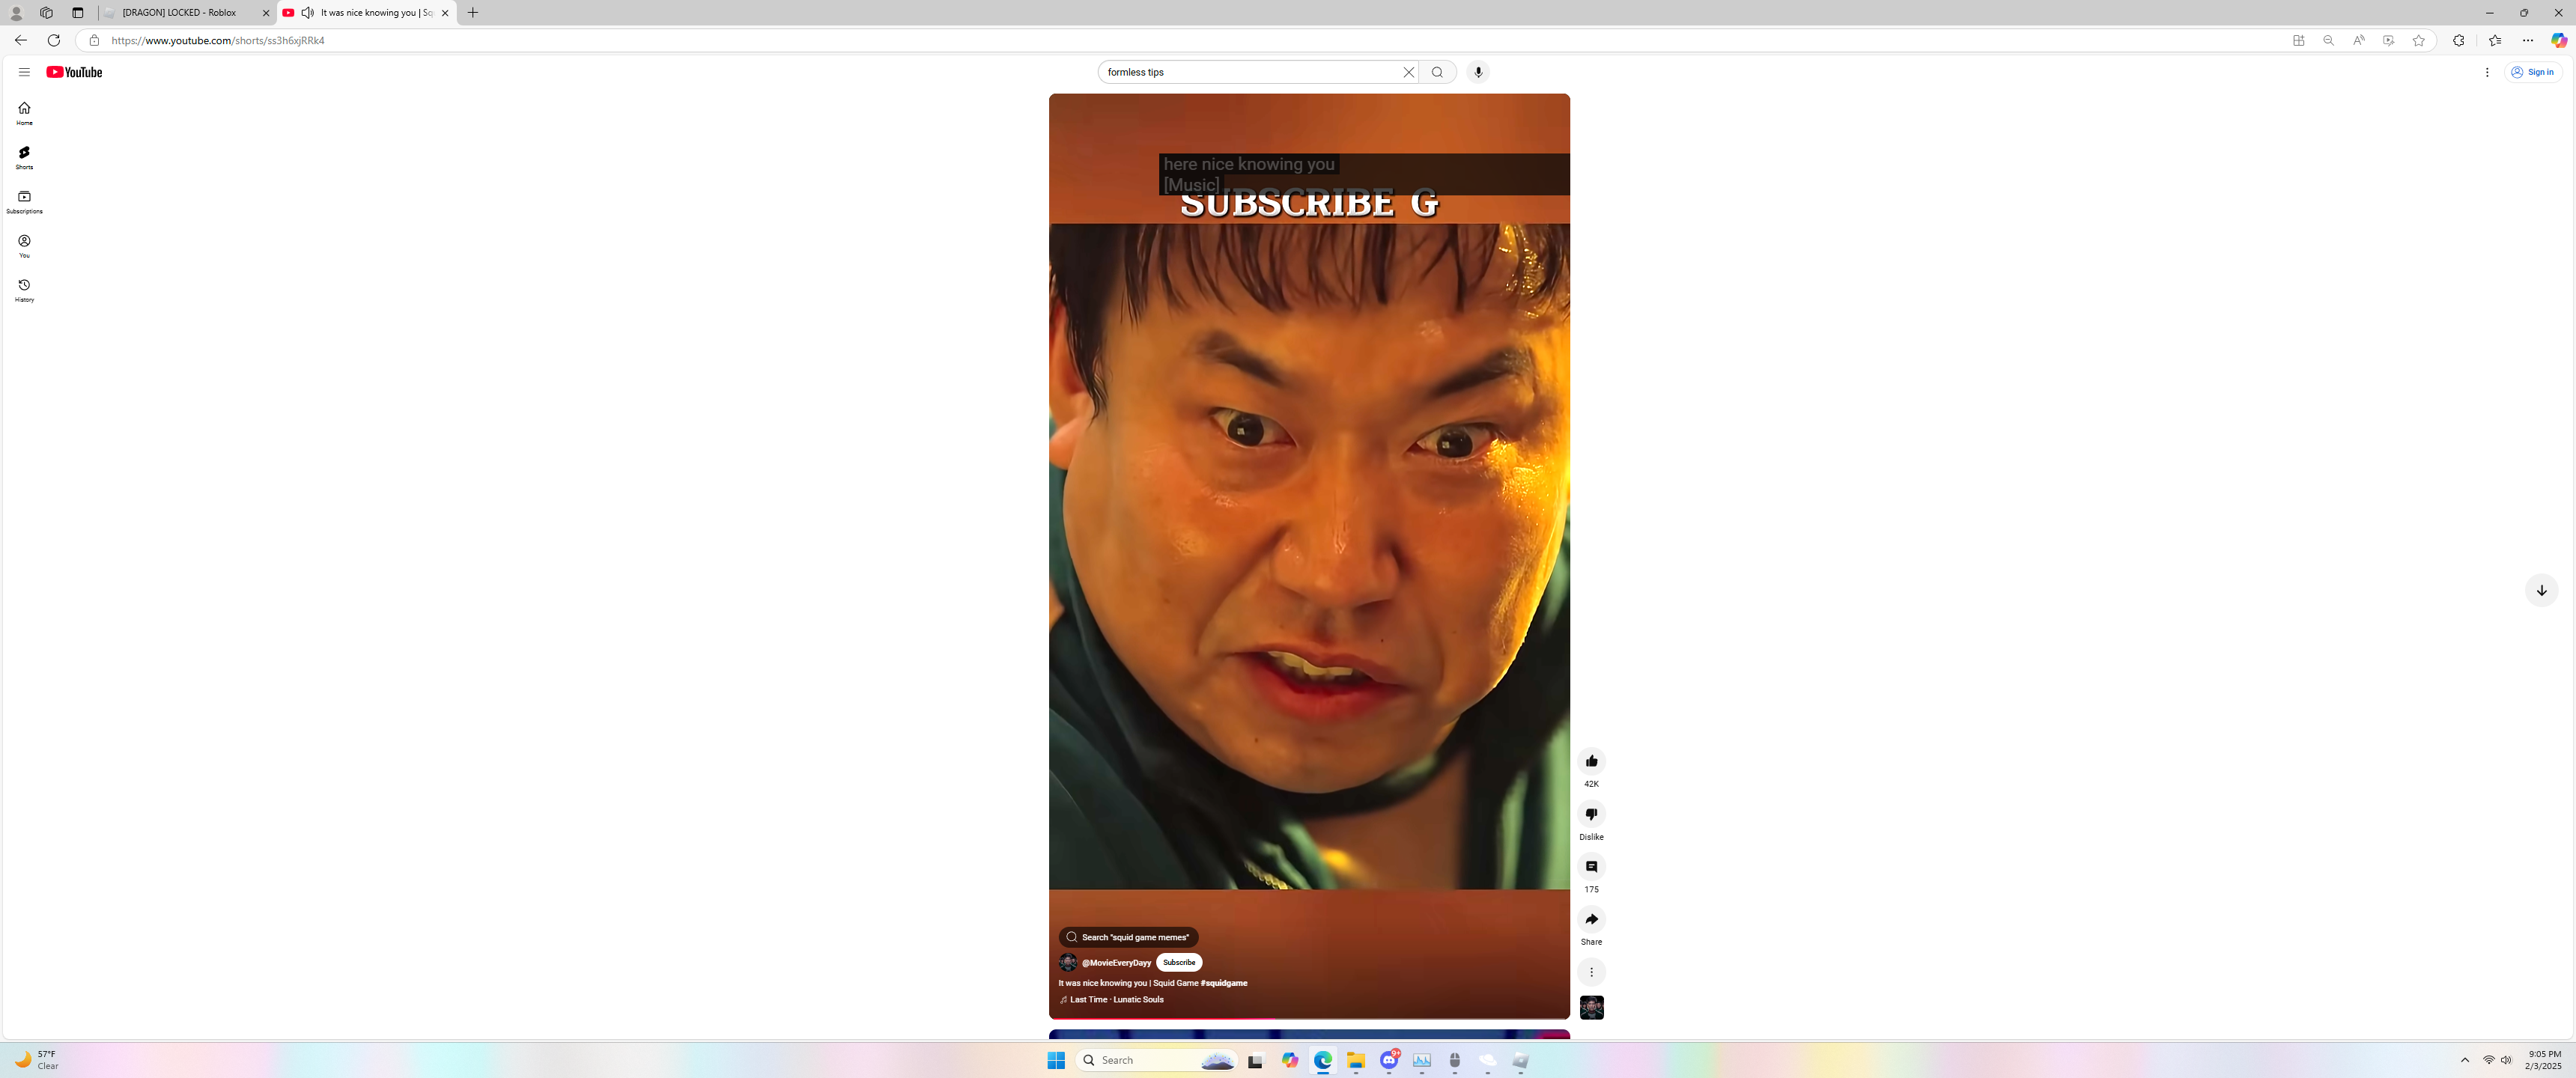Open File Explorer from the taskbar
2576x1078 pixels.
pos(1356,1060)
